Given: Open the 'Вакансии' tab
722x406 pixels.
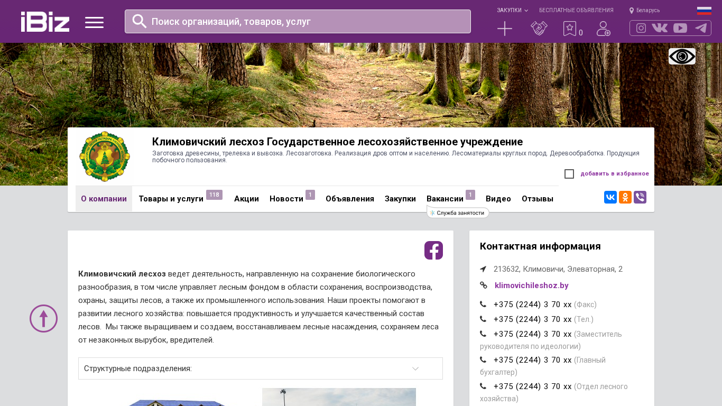Looking at the screenshot, I should [x=445, y=199].
